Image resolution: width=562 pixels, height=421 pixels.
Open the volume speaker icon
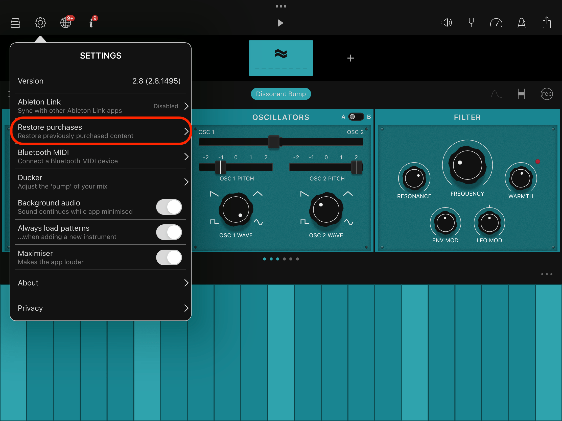446,23
